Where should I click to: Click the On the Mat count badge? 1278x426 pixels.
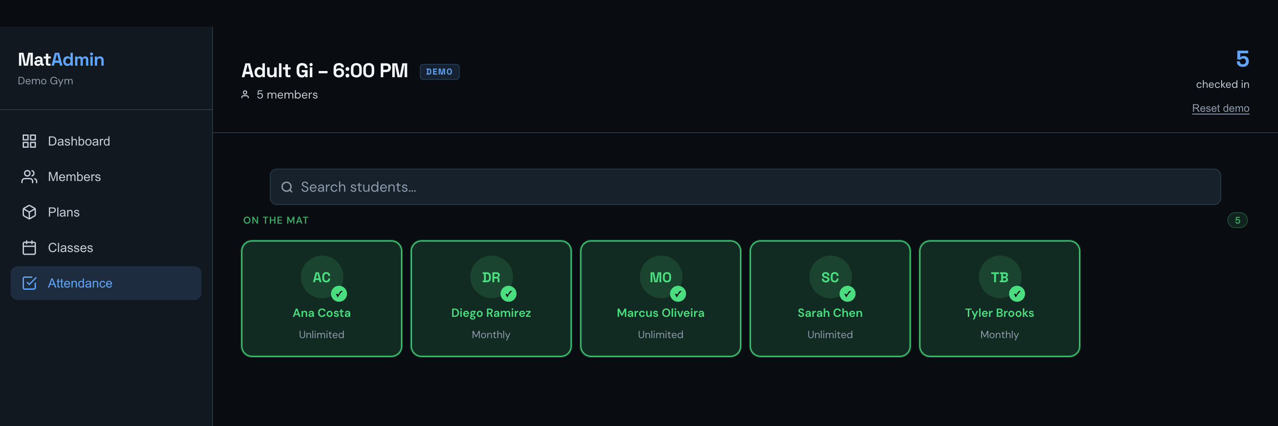pos(1237,221)
